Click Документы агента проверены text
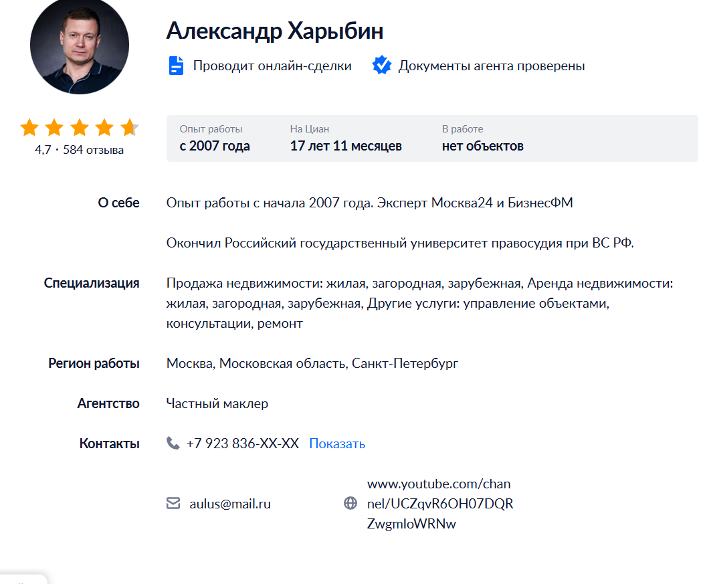 [492, 66]
